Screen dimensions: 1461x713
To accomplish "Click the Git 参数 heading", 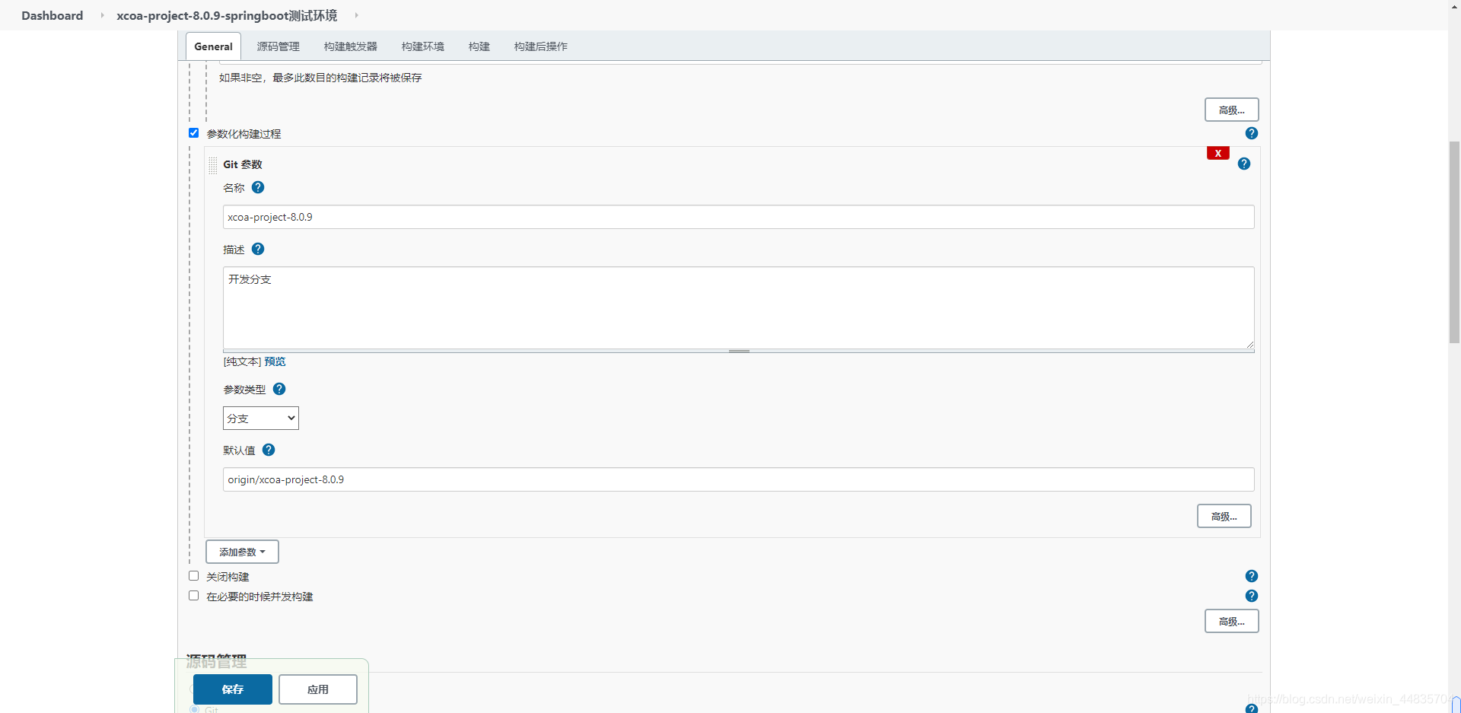I will click(x=243, y=164).
